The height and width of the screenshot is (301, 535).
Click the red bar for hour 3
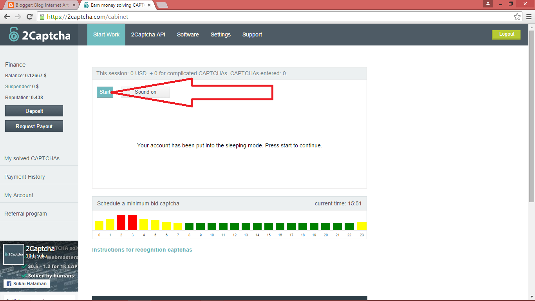[x=132, y=223]
